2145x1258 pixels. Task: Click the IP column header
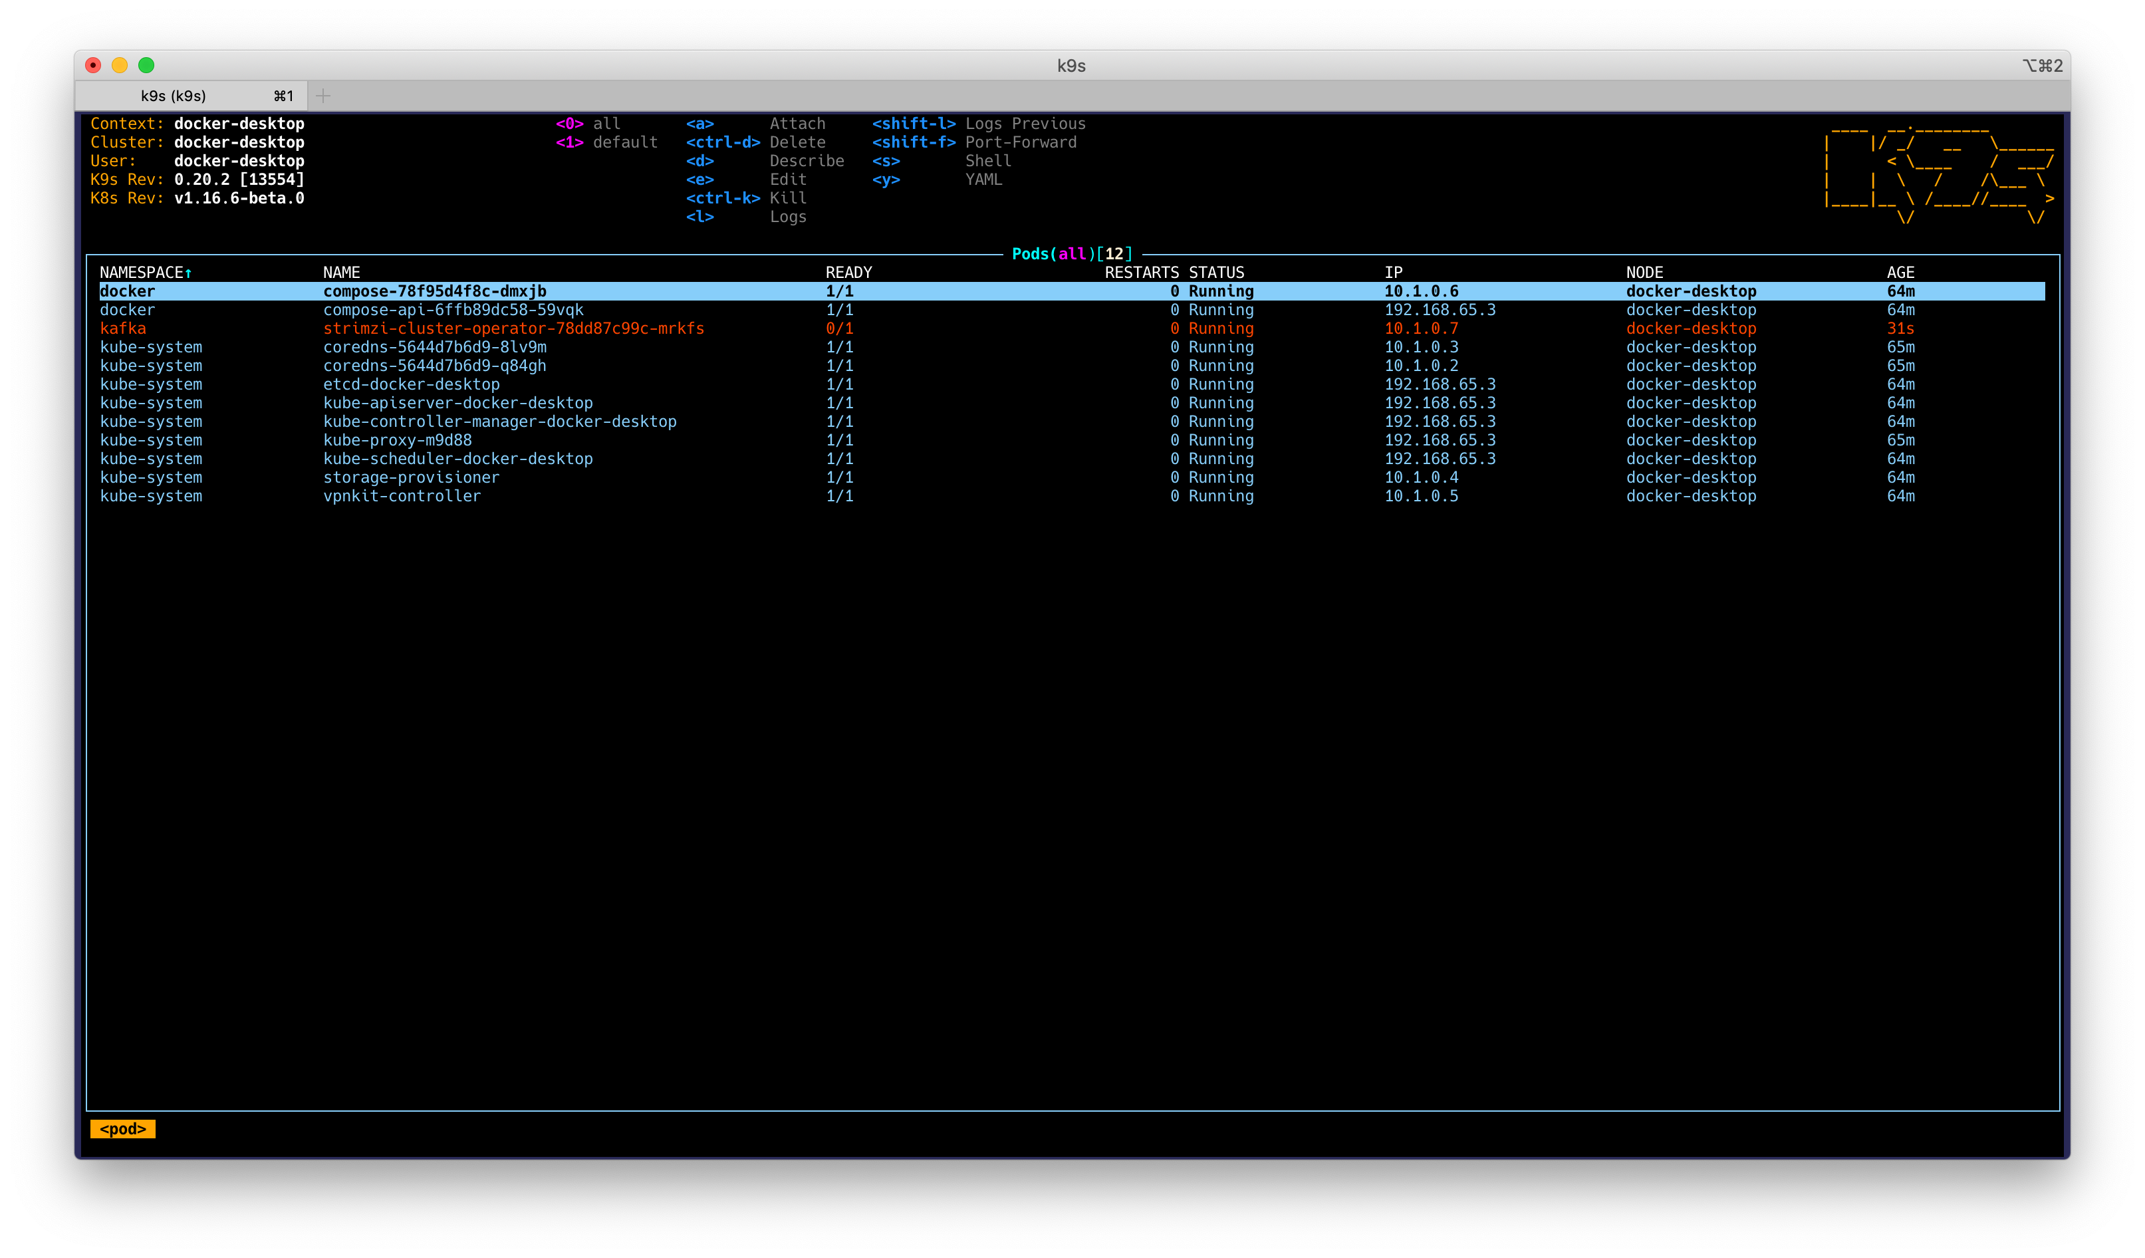pos(1394,273)
